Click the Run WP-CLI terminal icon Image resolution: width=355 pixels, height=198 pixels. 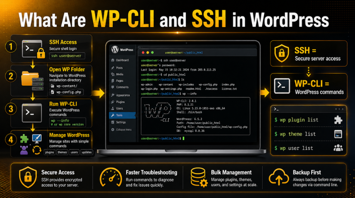coord(32,113)
